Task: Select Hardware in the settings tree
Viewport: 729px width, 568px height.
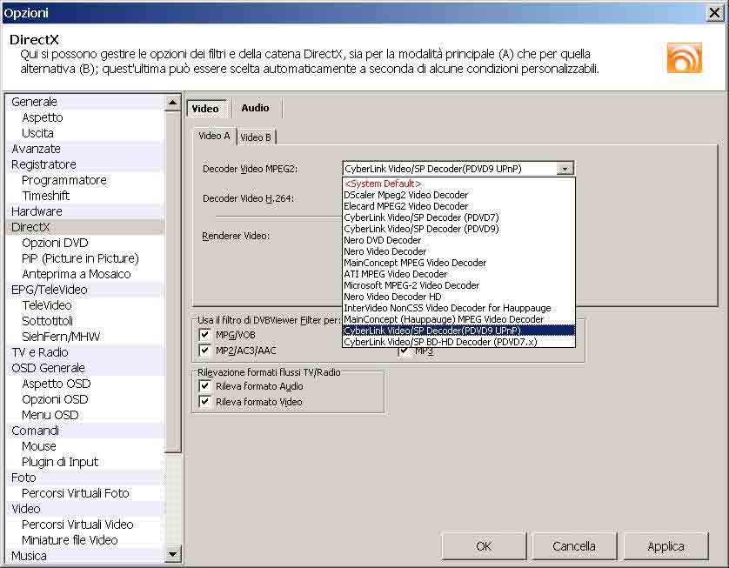Action: (x=37, y=211)
